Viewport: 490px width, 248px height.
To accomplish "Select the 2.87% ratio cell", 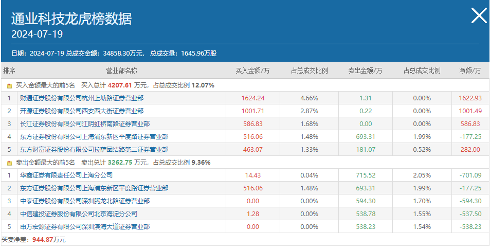I will pyautogui.click(x=310, y=111).
